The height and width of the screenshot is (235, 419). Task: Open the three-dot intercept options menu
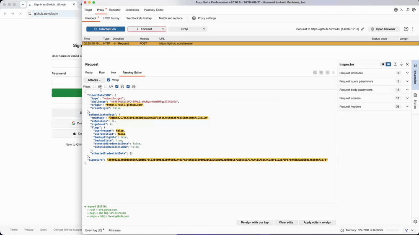pyautogui.click(x=413, y=29)
